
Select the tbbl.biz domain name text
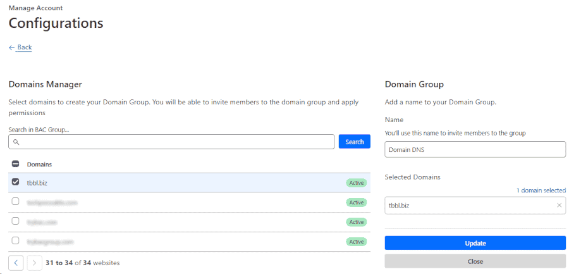point(37,183)
